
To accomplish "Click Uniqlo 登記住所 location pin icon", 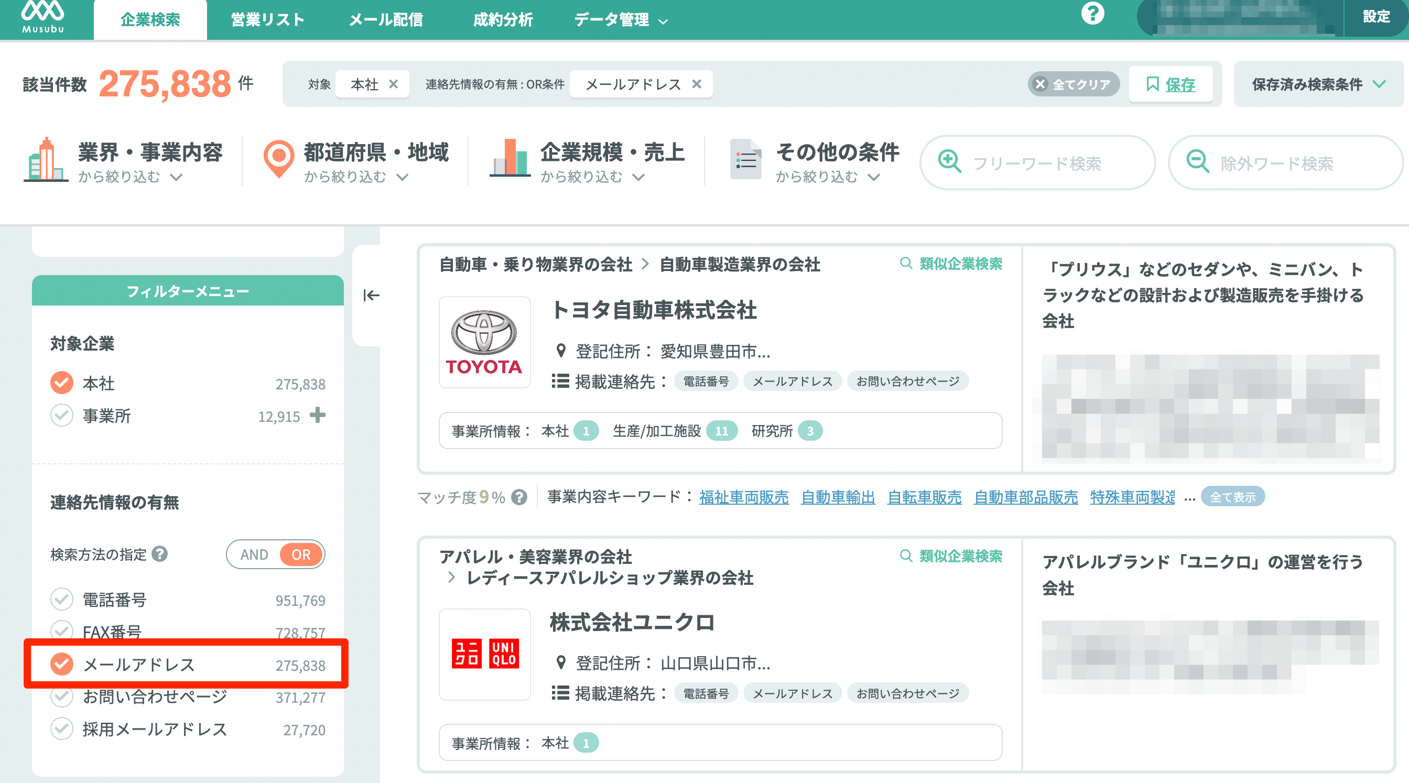I will click(560, 662).
